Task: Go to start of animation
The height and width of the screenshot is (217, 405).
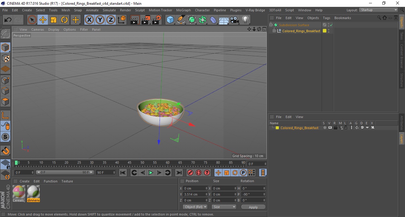Action: [x=123, y=173]
